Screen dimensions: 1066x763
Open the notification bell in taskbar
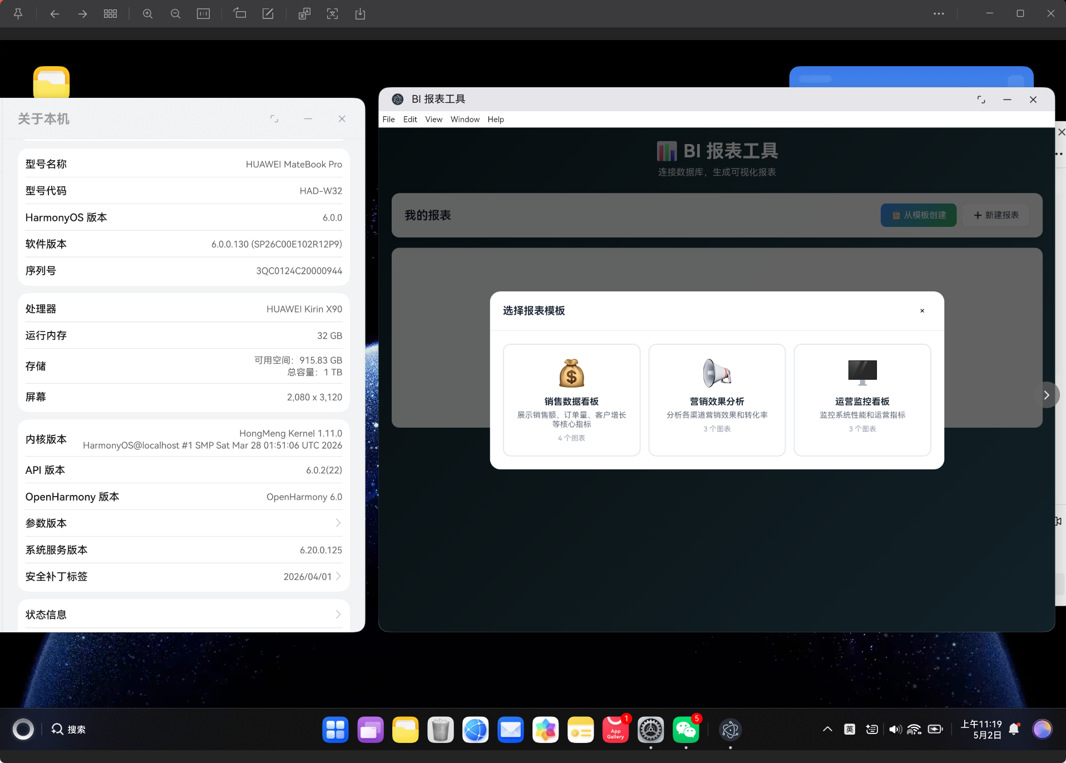(x=1014, y=729)
